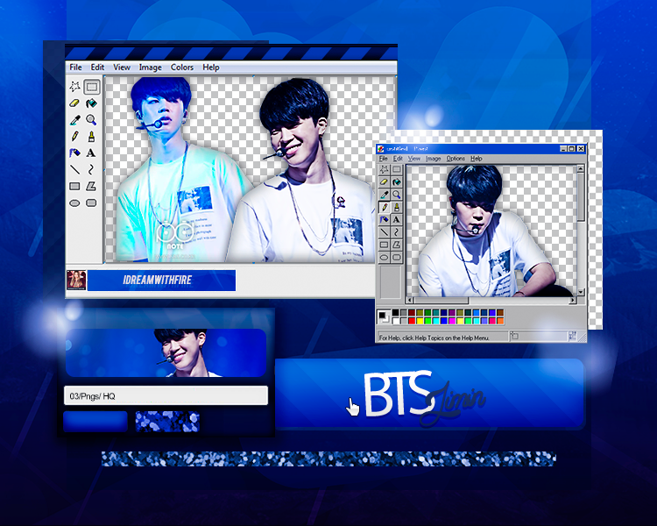Choose the Brush tool in large Paint window
Viewport: 657px width, 526px height.
click(x=91, y=137)
